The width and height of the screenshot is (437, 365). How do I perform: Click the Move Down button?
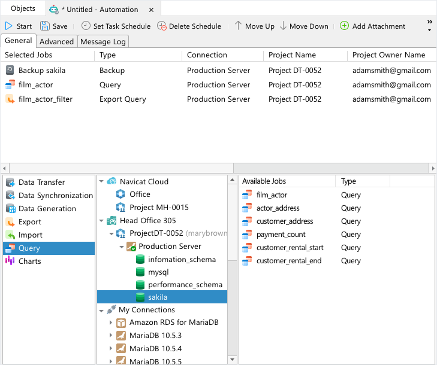(304, 26)
